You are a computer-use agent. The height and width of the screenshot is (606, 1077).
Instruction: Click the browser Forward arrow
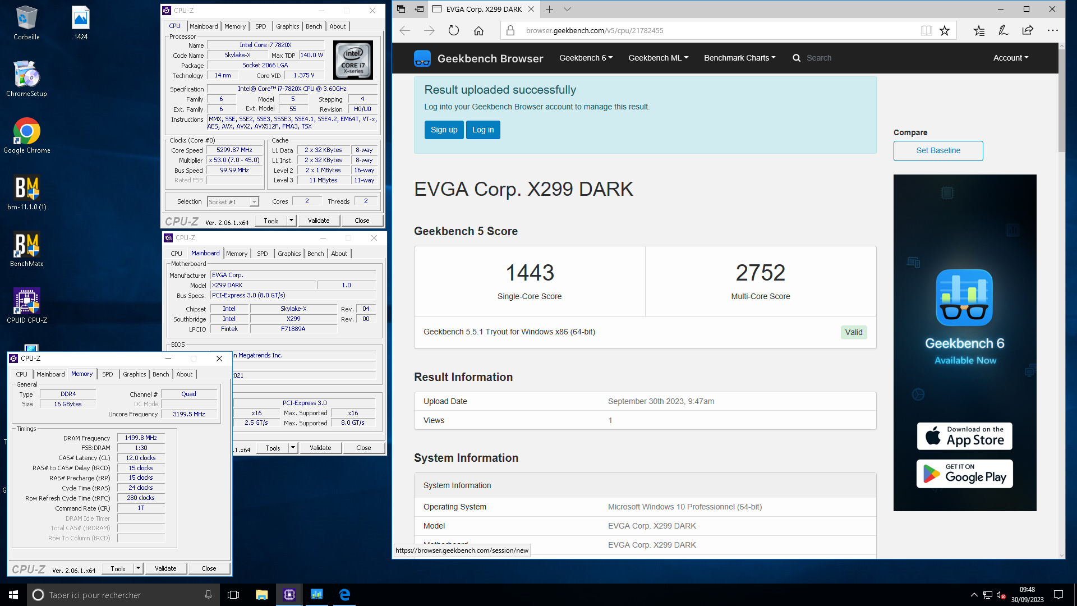(x=429, y=31)
